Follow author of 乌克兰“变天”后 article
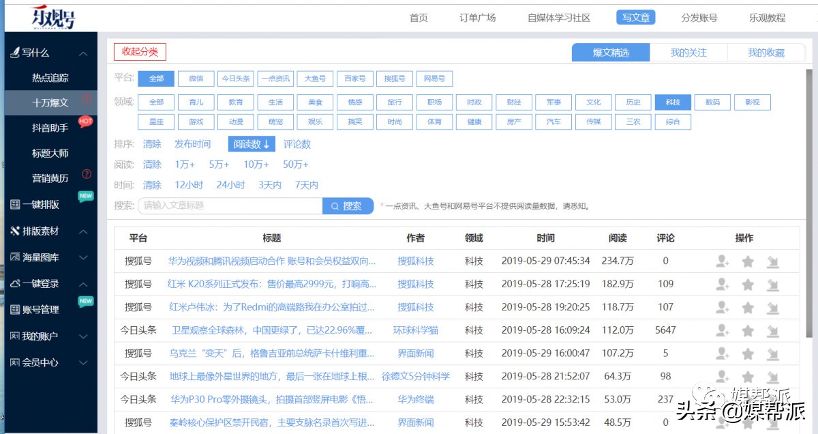 pyautogui.click(x=723, y=353)
